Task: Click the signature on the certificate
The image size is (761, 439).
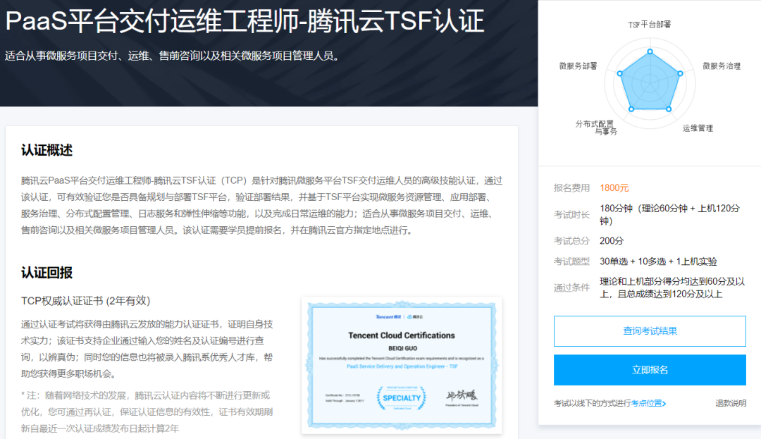Action: tap(462, 395)
